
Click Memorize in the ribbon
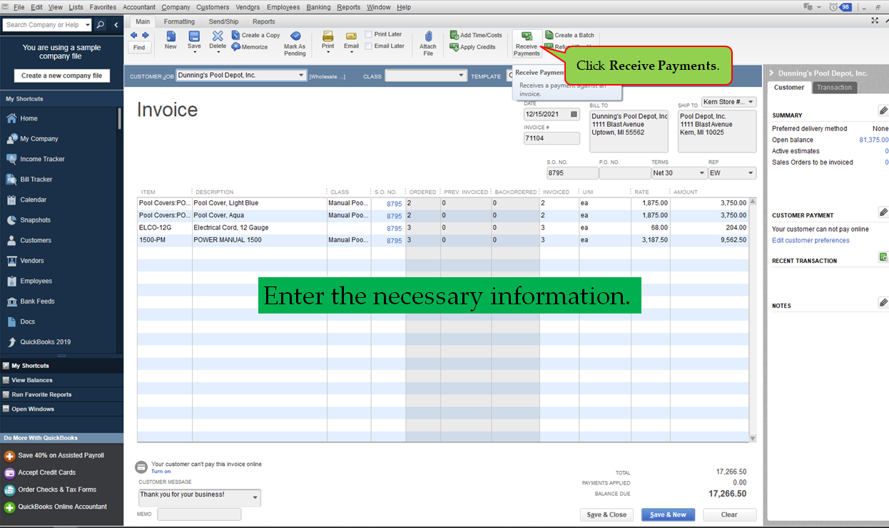pyautogui.click(x=250, y=47)
